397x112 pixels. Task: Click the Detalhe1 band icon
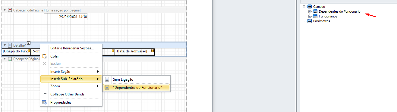click(10, 45)
